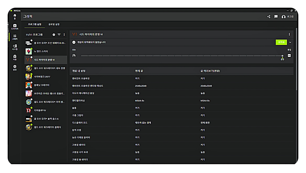
Task: Click the 앰비언트 오클루전 setting row
Action: tap(181, 78)
